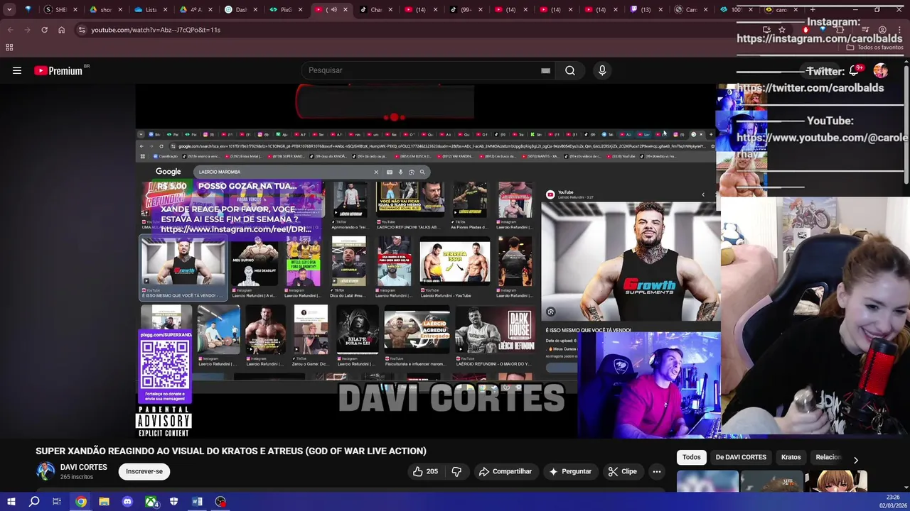Open third recommended video thumbnail
The image size is (910, 511).
click(x=837, y=481)
